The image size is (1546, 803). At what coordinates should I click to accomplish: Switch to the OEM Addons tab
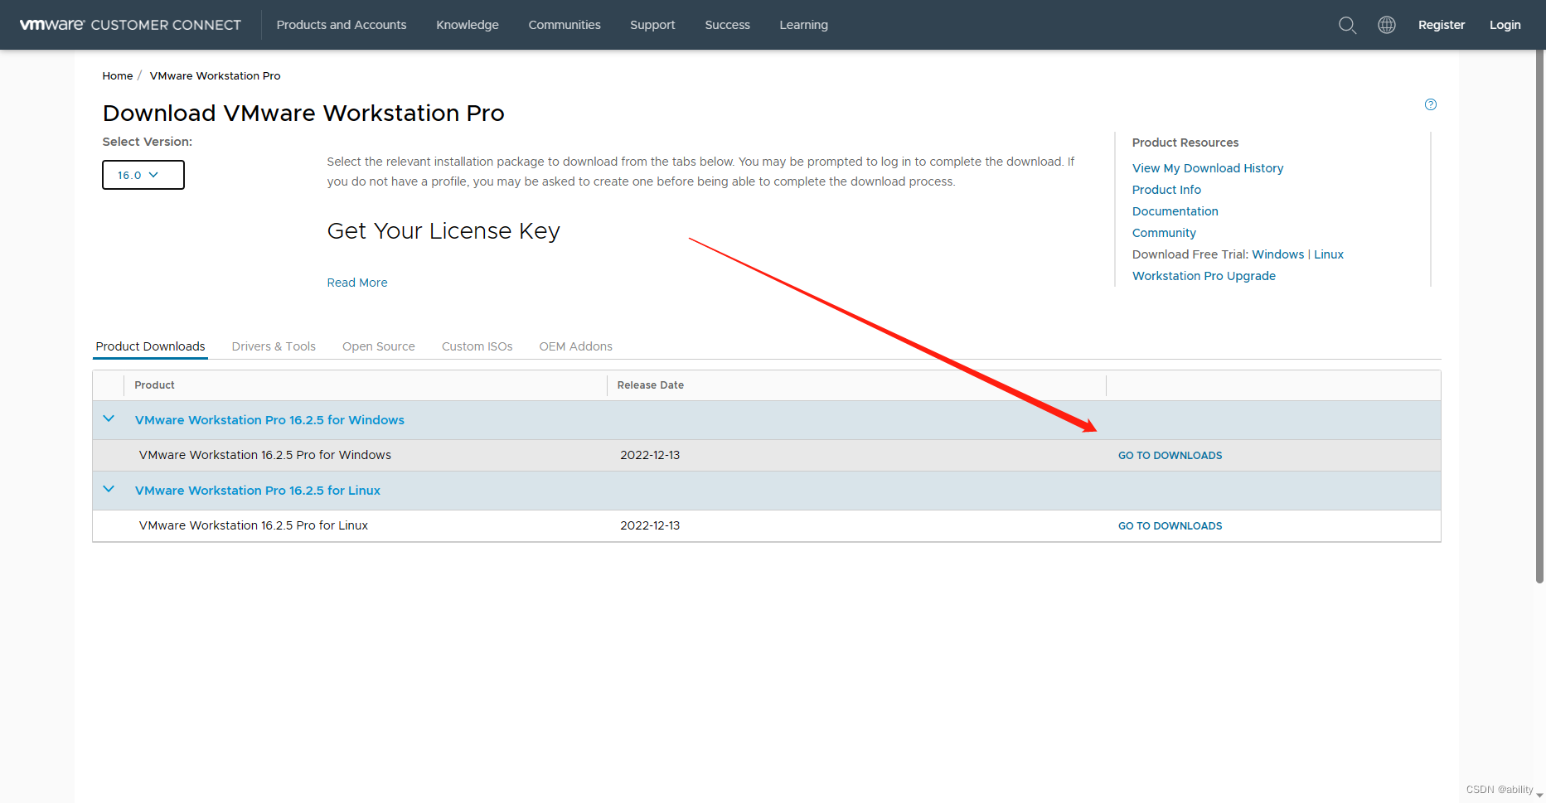575,346
